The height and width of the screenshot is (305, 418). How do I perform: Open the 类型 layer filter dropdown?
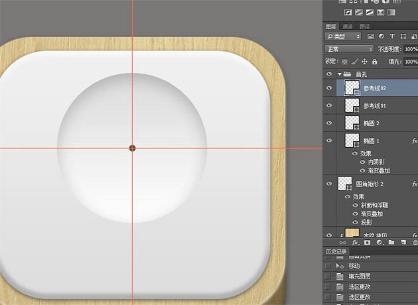pyautogui.click(x=343, y=36)
